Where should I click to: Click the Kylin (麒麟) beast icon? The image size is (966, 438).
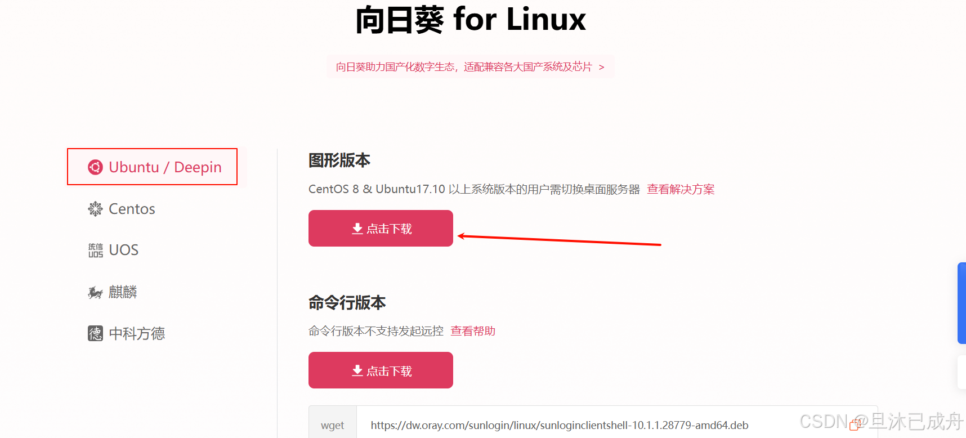pos(95,292)
